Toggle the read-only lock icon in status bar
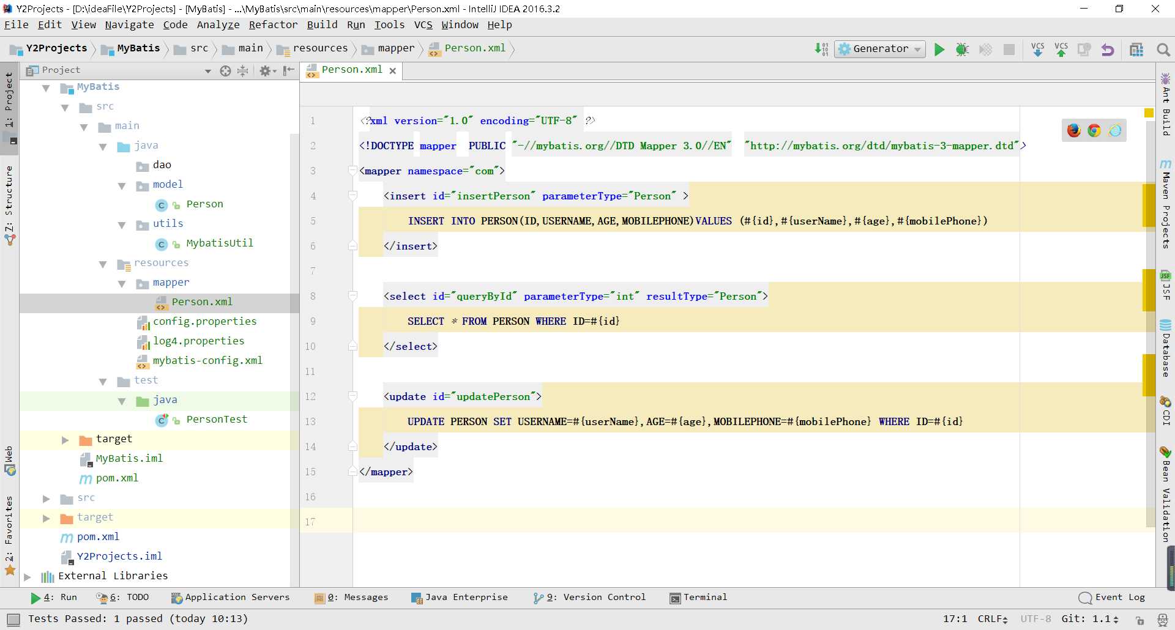 pyautogui.click(x=1140, y=620)
